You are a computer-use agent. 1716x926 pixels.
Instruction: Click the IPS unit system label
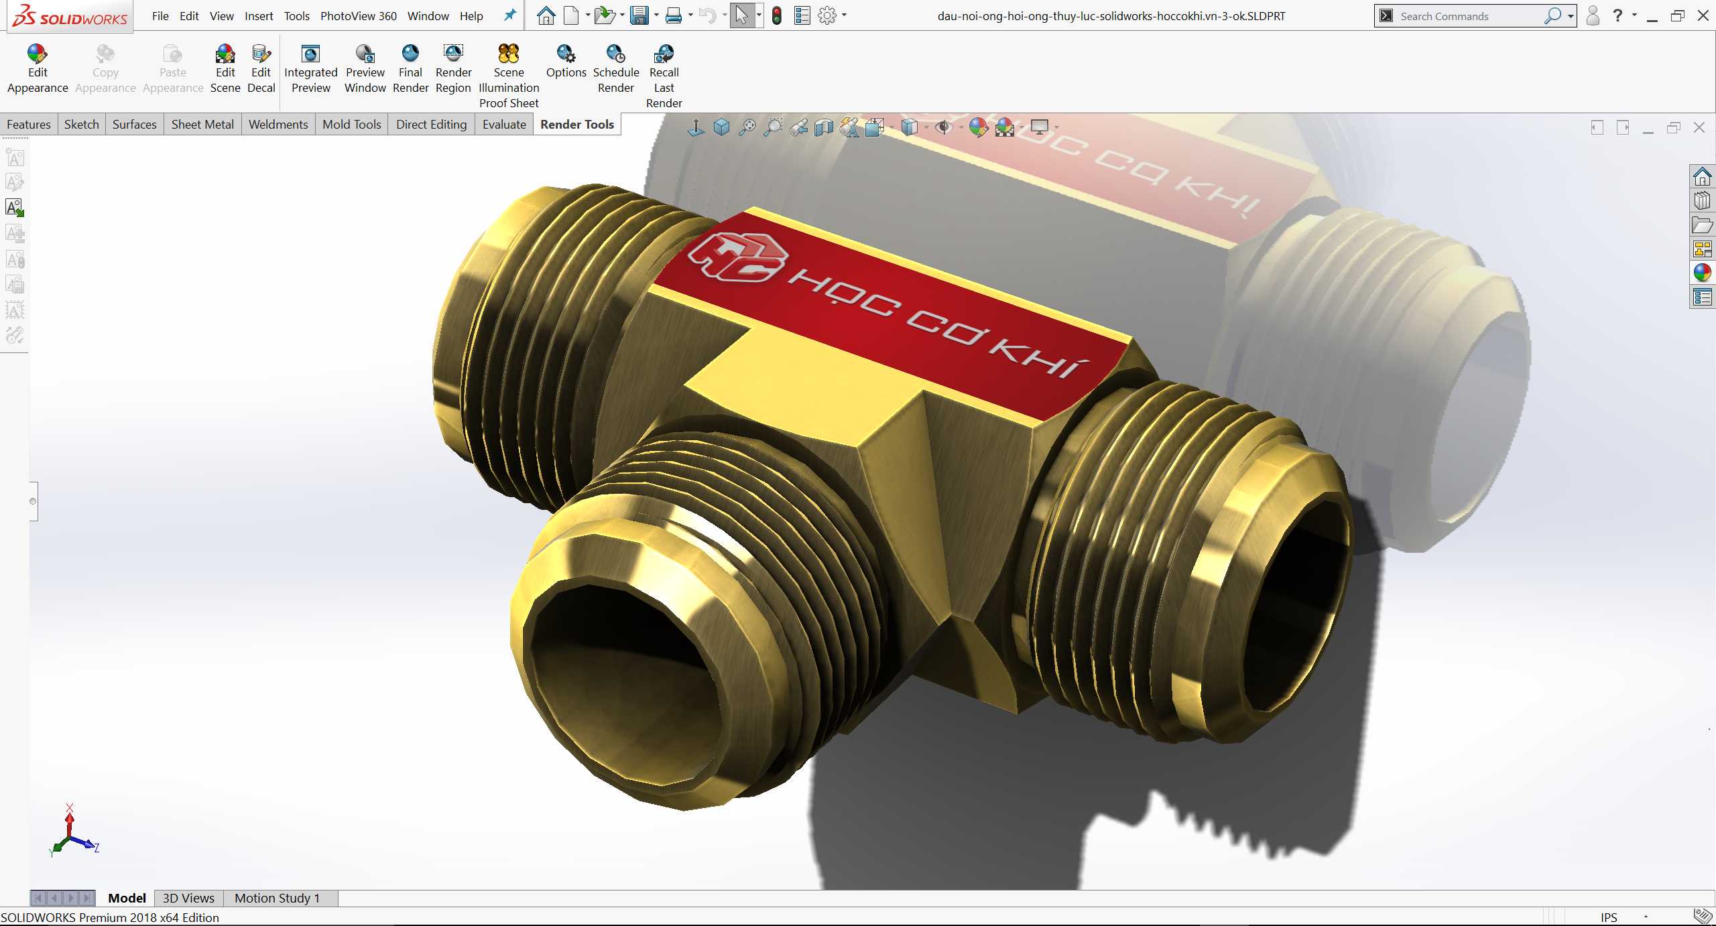tap(1609, 917)
